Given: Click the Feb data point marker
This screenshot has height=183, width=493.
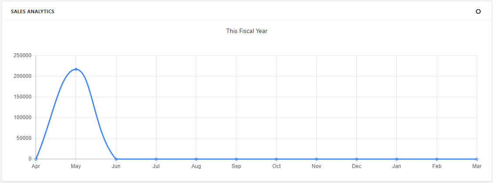Looking at the screenshot, I should [x=437, y=159].
